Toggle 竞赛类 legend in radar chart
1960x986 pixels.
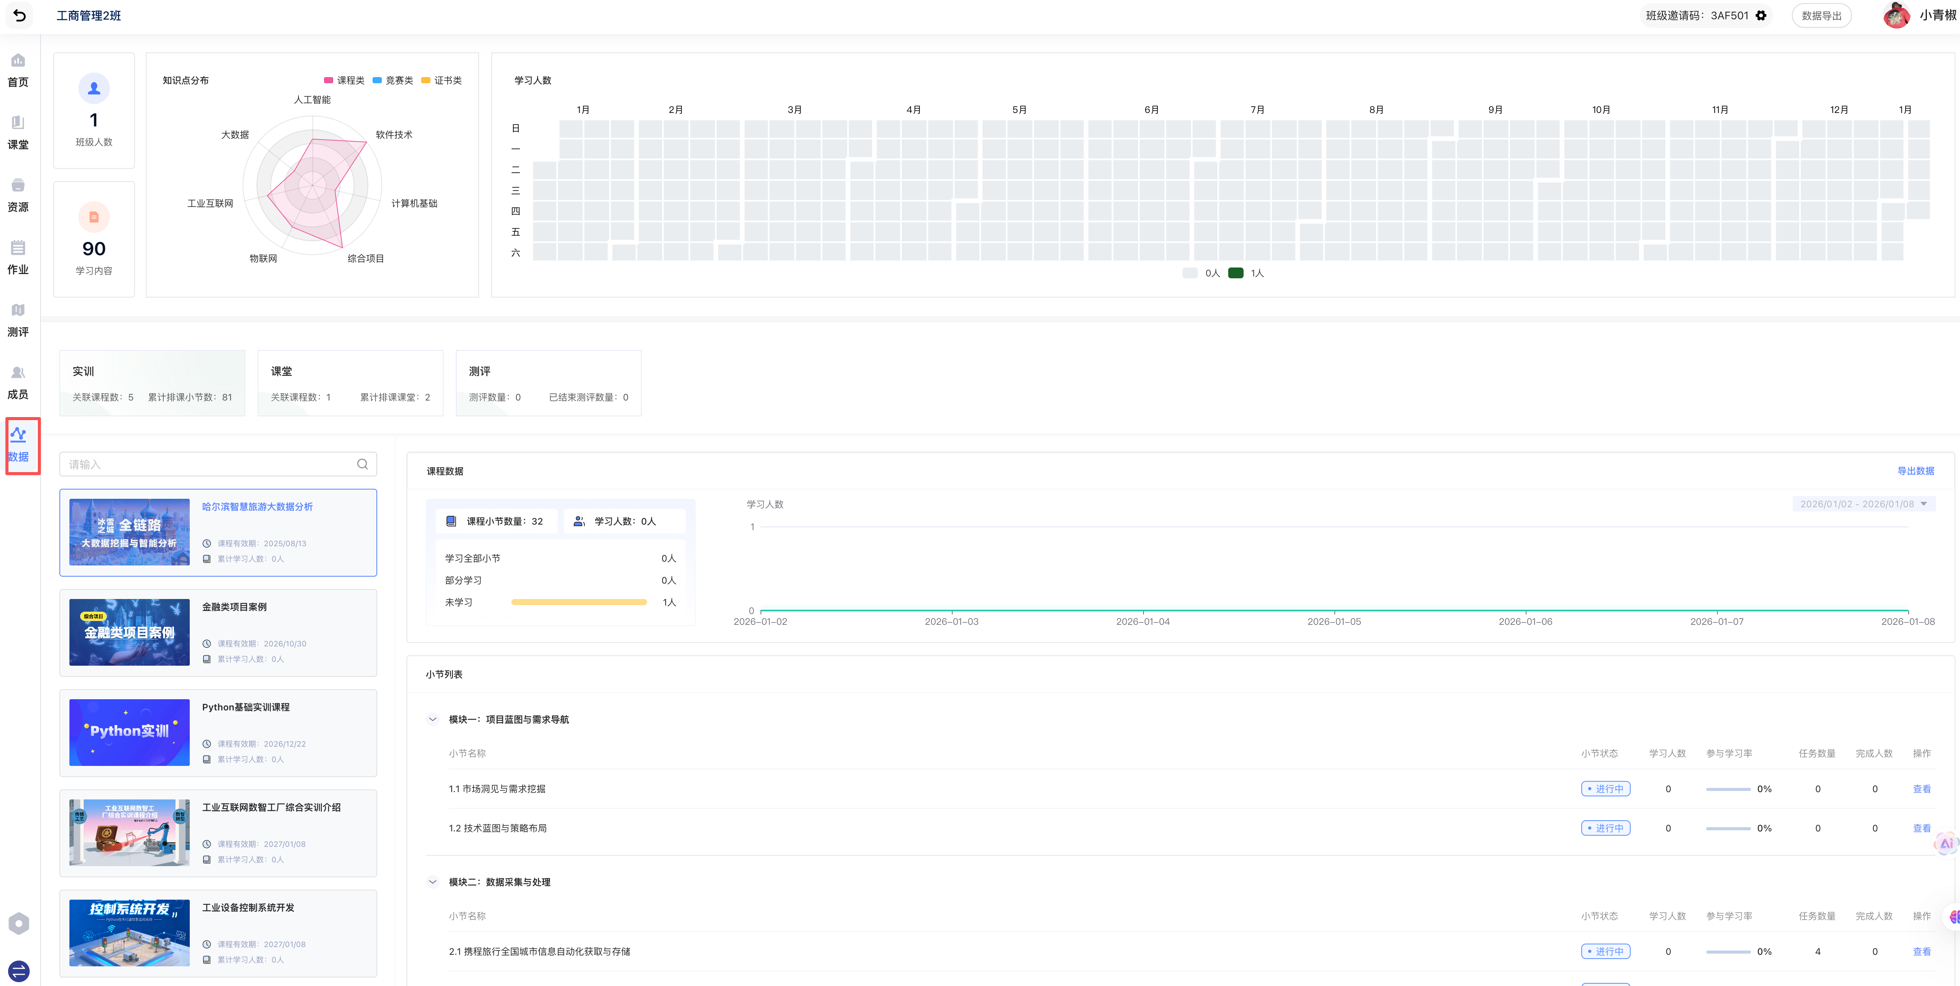pos(393,80)
